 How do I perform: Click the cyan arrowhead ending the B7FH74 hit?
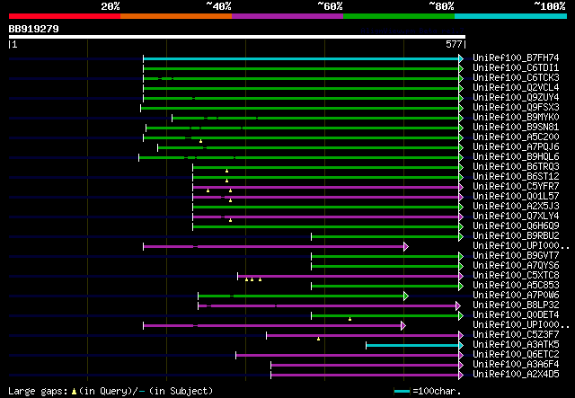(461, 58)
